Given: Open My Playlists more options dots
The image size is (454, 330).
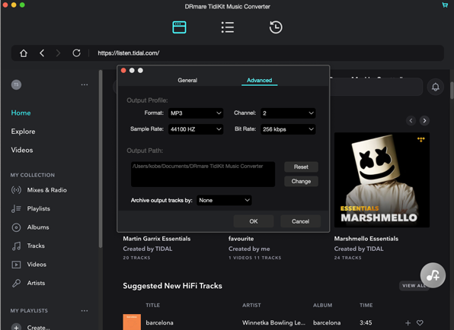Looking at the screenshot, I should tap(85, 311).
